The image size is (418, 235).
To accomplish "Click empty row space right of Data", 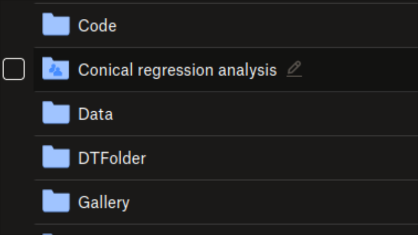I will tap(261, 114).
